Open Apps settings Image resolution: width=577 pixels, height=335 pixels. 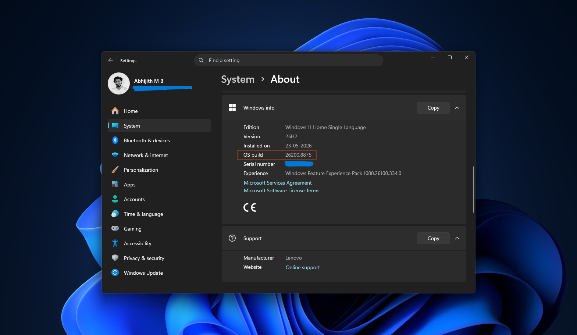click(159, 184)
